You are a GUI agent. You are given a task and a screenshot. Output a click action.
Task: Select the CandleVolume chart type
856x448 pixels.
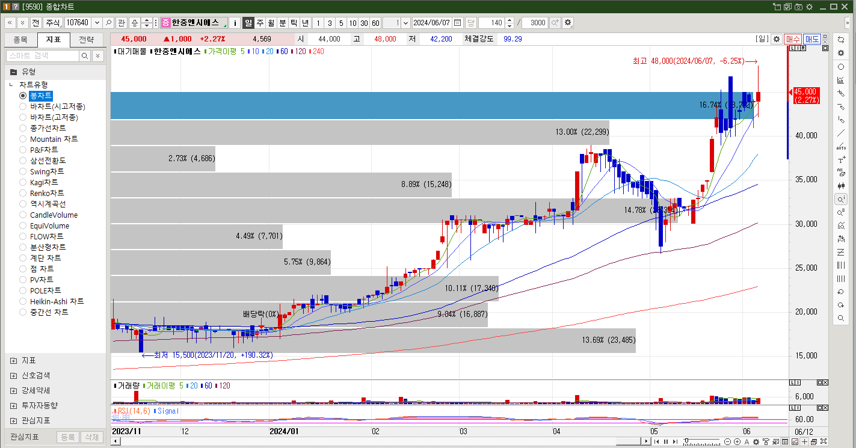pyautogui.click(x=23, y=215)
